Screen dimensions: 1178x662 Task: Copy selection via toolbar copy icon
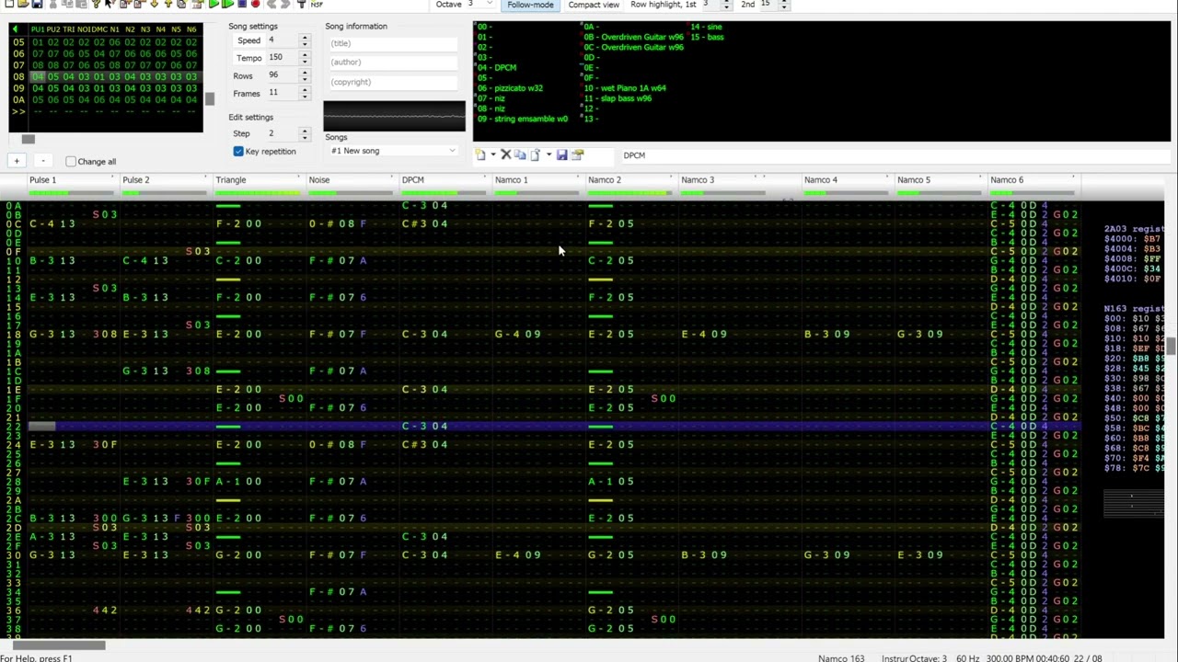tap(69, 4)
